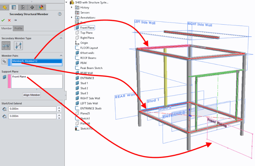The height and width of the screenshot is (166, 255).
Task: Open the ConfigurationManager tab icon
Action: pyautogui.click(x=23, y=7)
